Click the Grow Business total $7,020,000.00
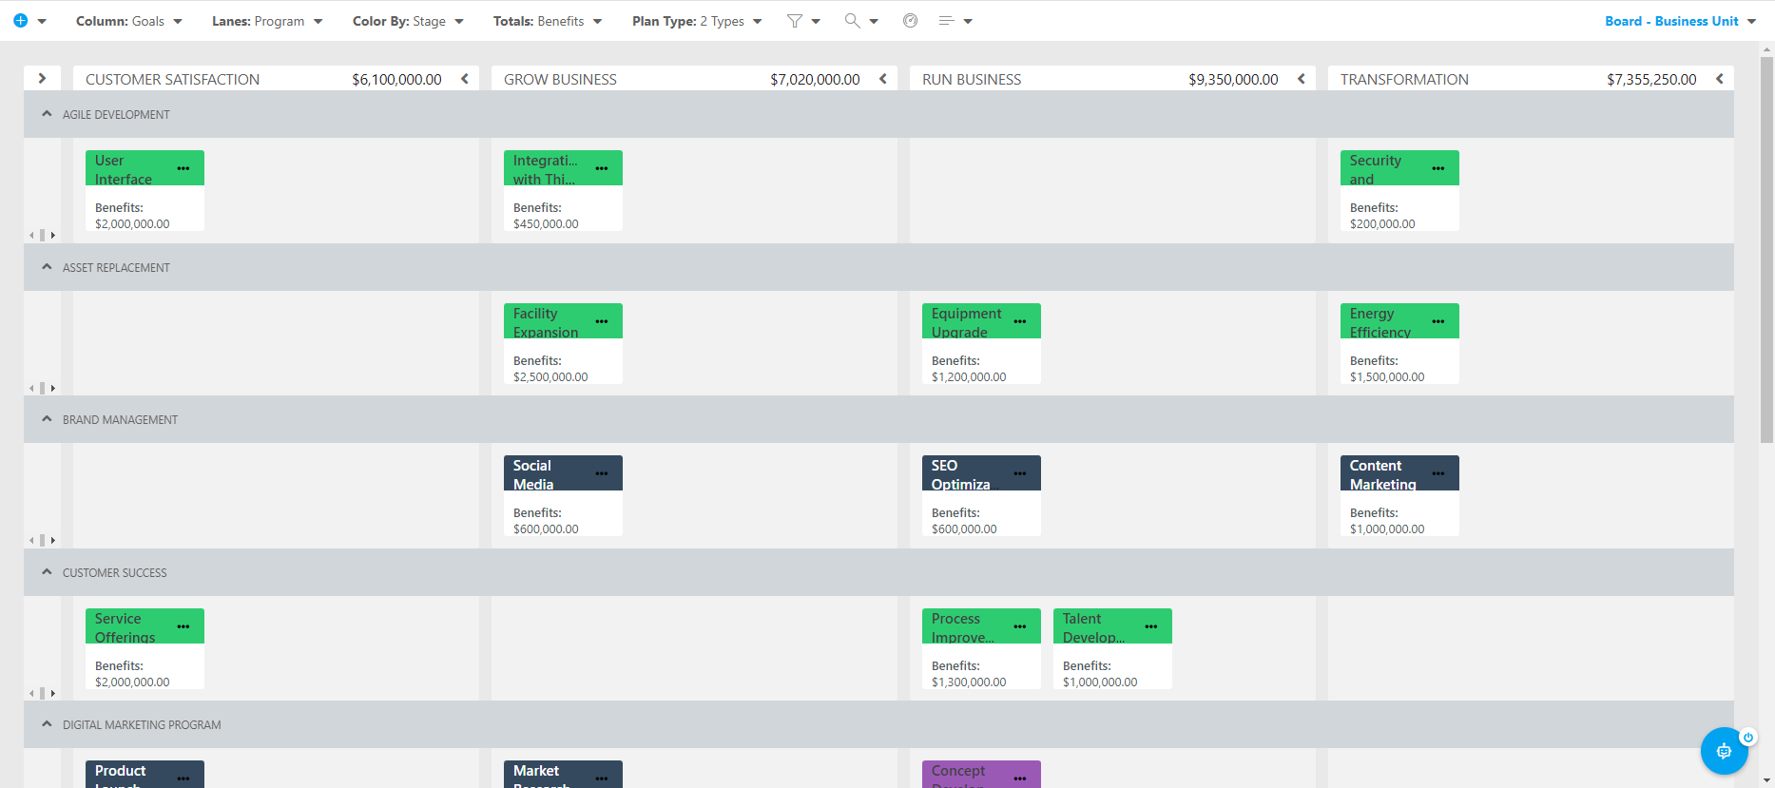 [x=815, y=79]
